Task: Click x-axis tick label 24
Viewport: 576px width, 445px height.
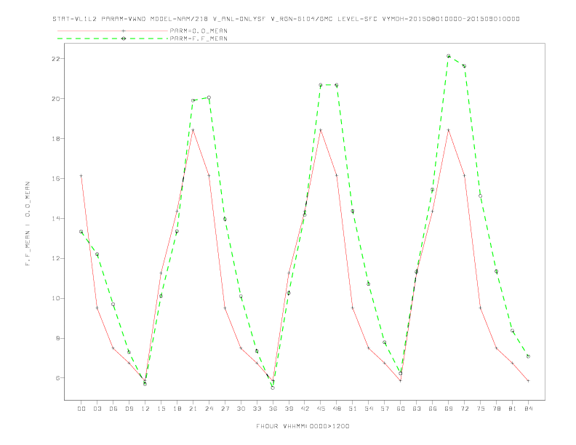Action: 209,409
